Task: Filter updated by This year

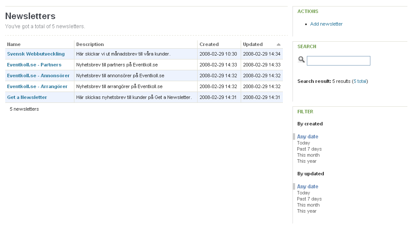Action: (x=307, y=211)
